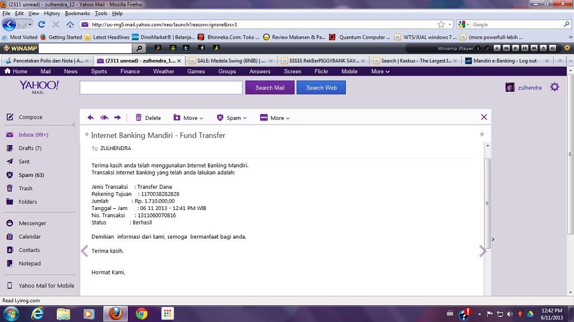Screen dimensions: 574x322
Task: Click the Firefox back button
Action: (x=9, y=25)
